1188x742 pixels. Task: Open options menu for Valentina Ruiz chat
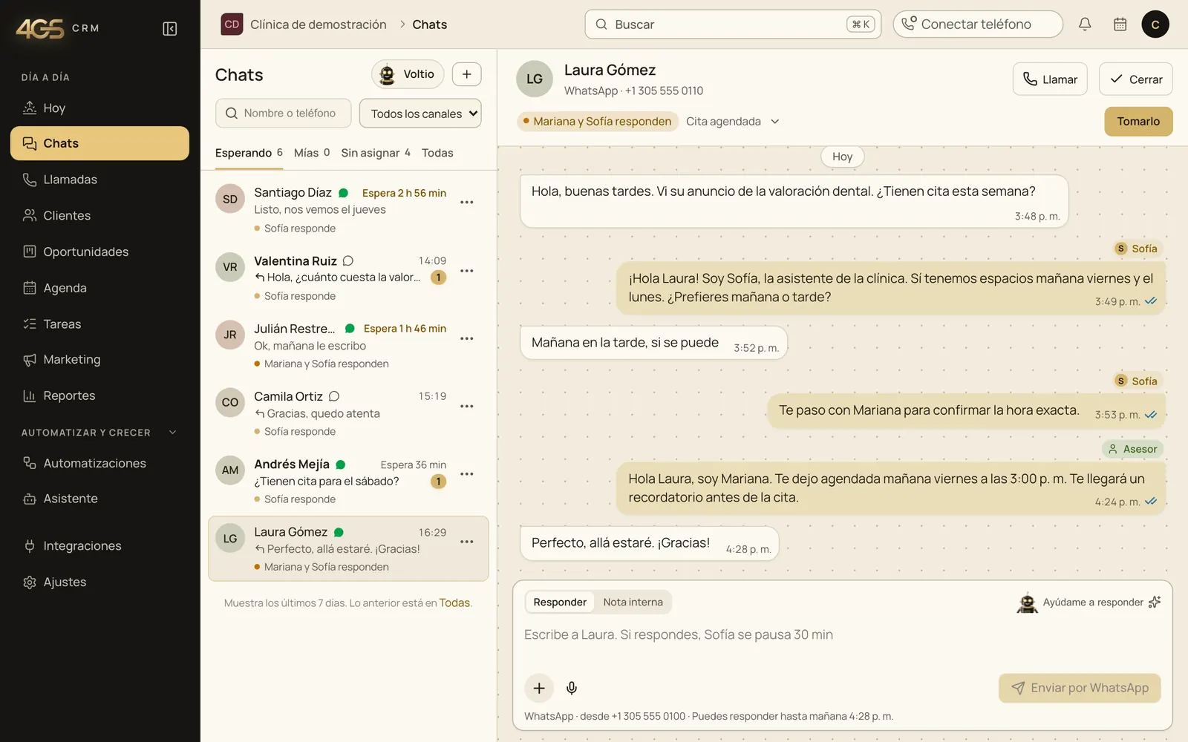coord(467,271)
